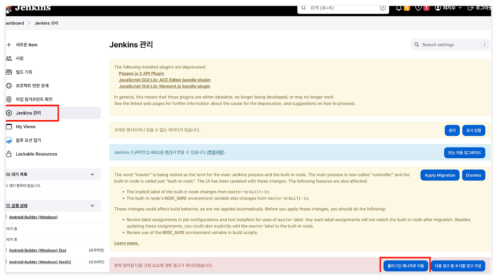
Task: Open 새로운 Item in the sidebar
Action: (27, 45)
